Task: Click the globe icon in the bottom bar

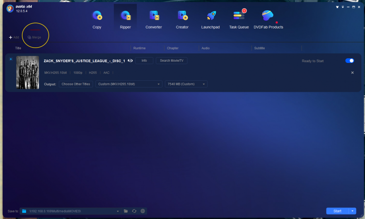Action: coord(143,211)
